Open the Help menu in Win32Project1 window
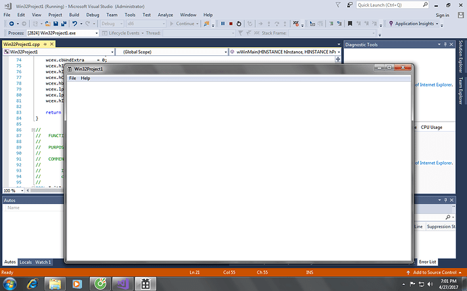This screenshot has width=467, height=291. pyautogui.click(x=85, y=78)
